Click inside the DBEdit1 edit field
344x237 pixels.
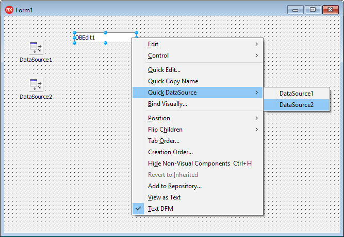[x=103, y=38]
